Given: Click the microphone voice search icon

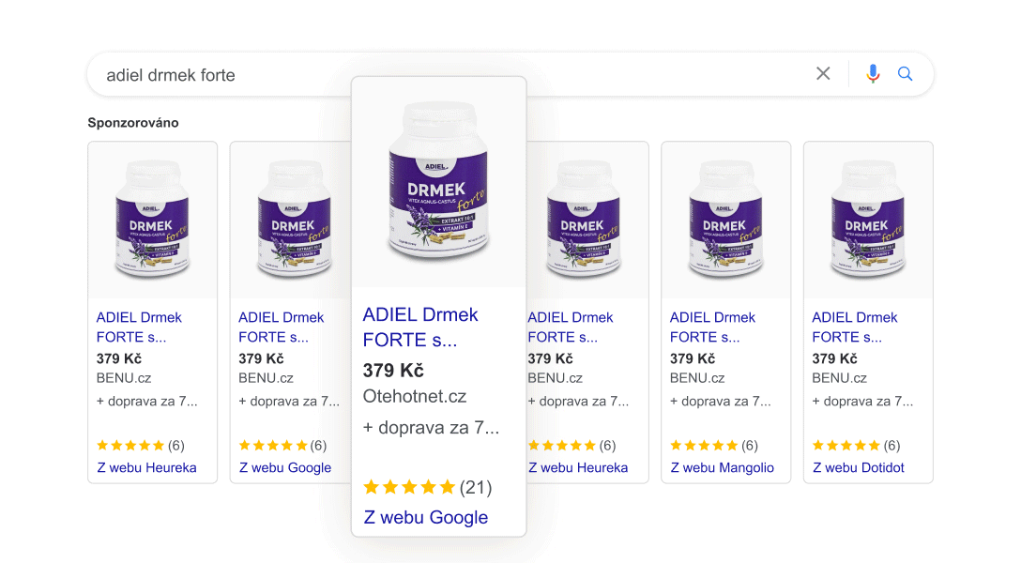Looking at the screenshot, I should click(x=873, y=73).
